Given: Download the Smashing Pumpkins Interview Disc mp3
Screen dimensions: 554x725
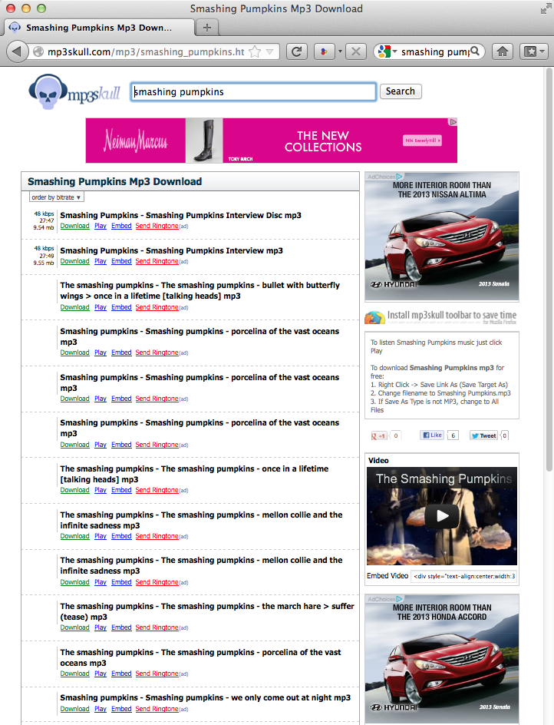Looking at the screenshot, I should point(74,226).
